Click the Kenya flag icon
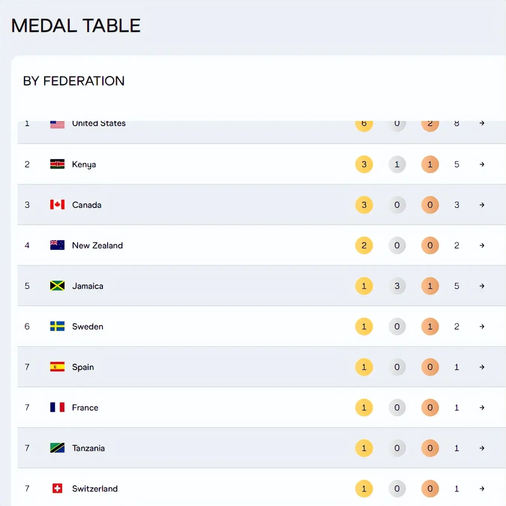 click(57, 164)
